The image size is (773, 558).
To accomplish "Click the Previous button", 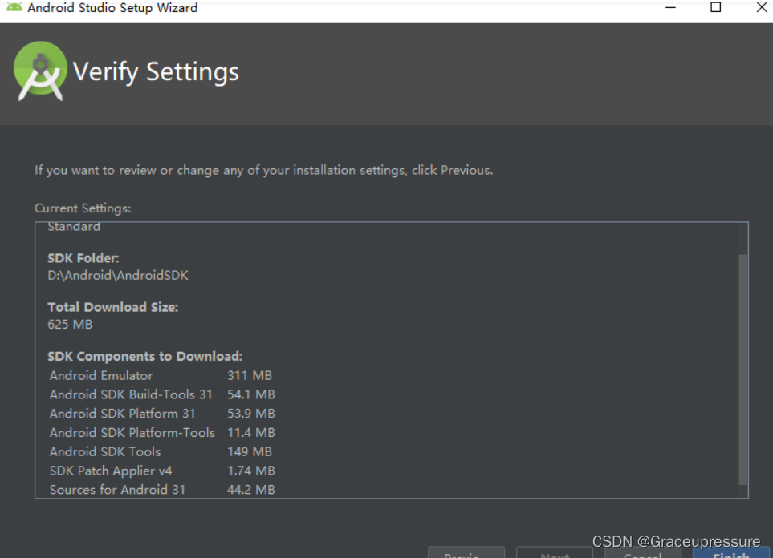I will click(466, 552).
